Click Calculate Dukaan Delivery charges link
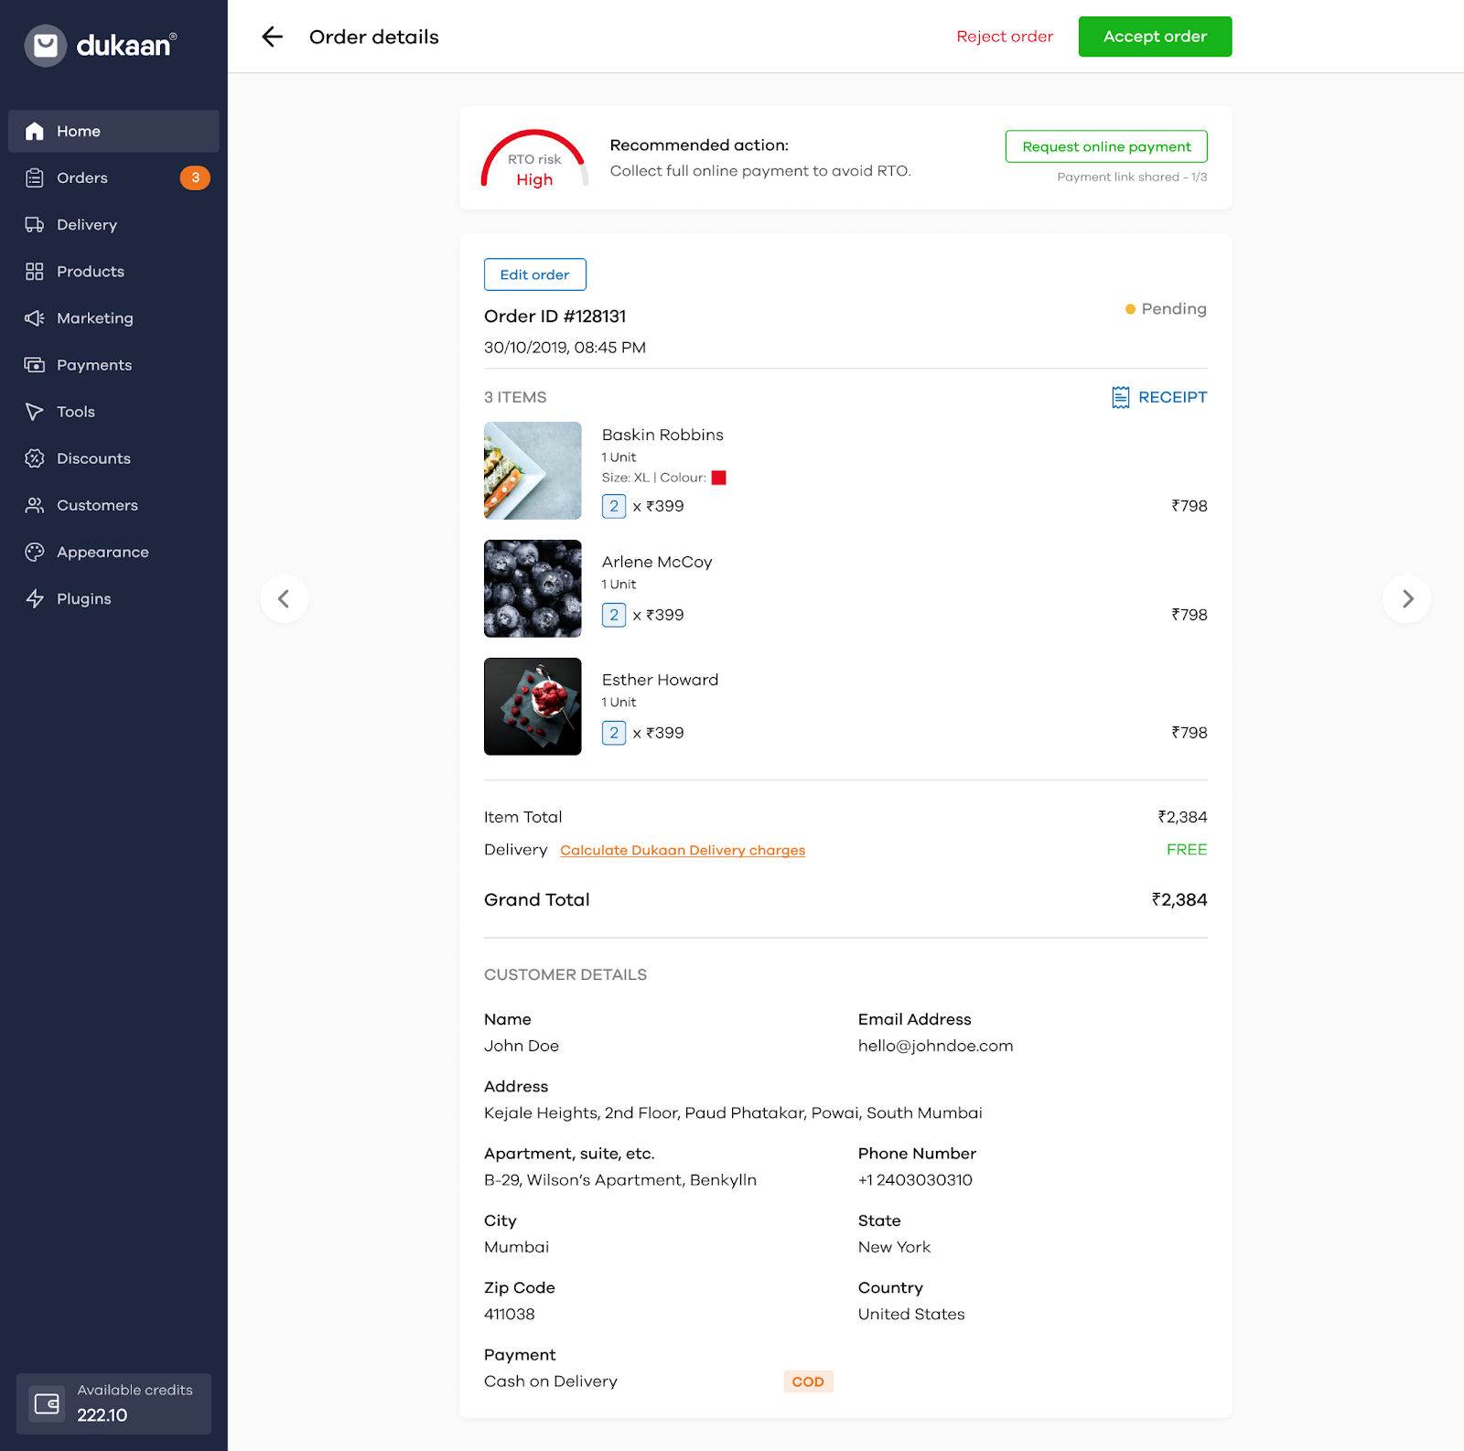Viewport: 1464px width, 1451px height. tap(683, 850)
